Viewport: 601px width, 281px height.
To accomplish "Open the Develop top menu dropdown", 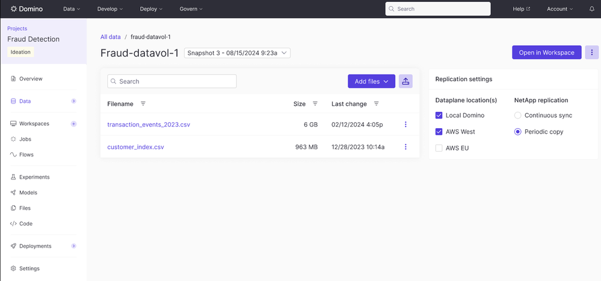I will click(x=110, y=9).
